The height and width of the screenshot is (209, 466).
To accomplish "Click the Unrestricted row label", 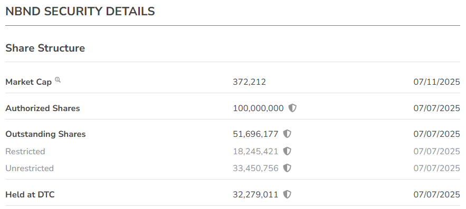I will click(x=30, y=168).
